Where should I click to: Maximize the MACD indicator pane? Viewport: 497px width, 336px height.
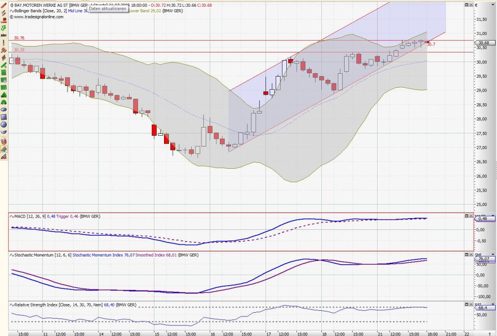tap(466, 216)
